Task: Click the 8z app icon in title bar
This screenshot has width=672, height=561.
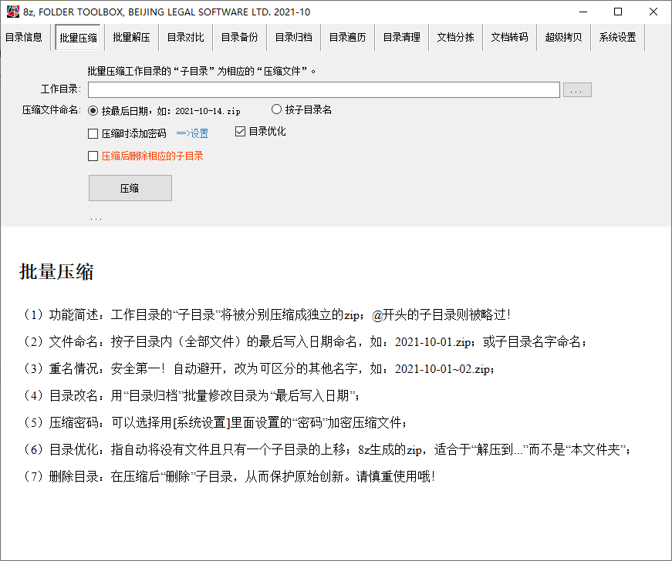Action: pyautogui.click(x=13, y=12)
